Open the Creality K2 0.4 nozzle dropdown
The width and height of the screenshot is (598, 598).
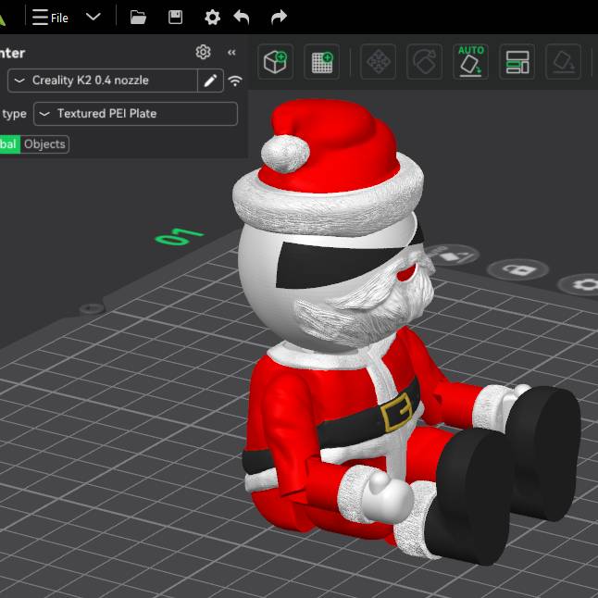[102, 81]
